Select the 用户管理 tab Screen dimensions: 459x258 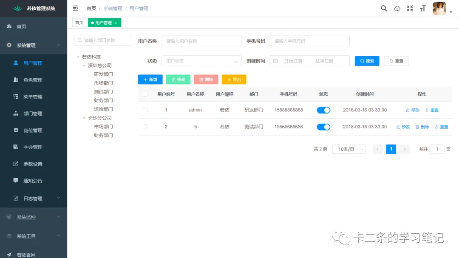(x=103, y=23)
